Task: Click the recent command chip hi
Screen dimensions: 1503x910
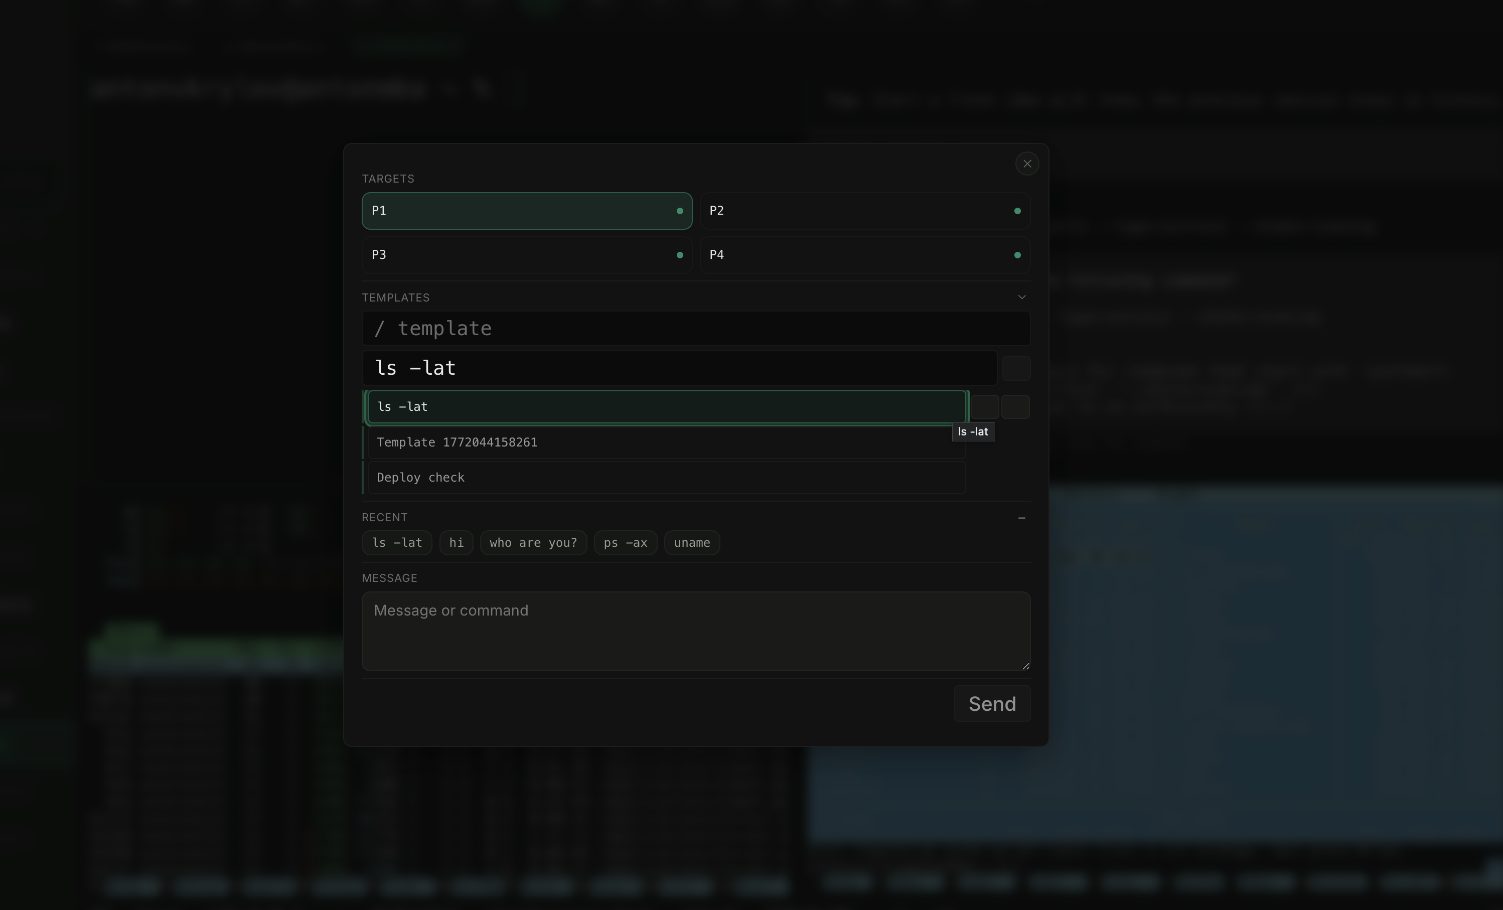Action: pos(456,543)
